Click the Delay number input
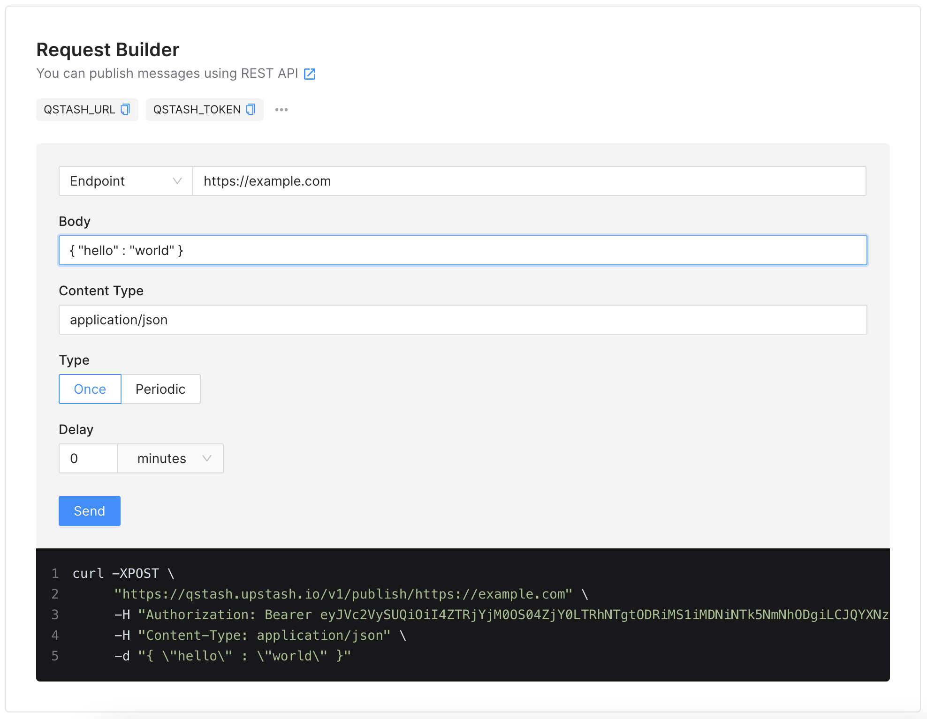 tap(88, 458)
